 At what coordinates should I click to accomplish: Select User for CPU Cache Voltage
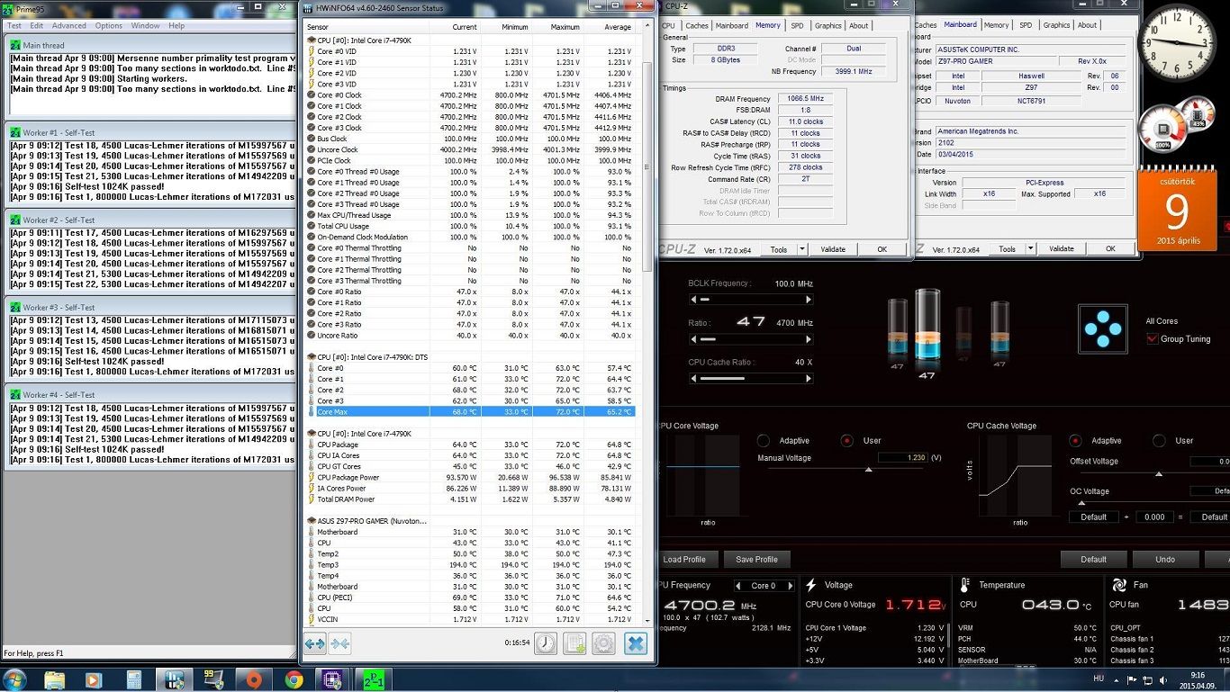(x=1159, y=441)
